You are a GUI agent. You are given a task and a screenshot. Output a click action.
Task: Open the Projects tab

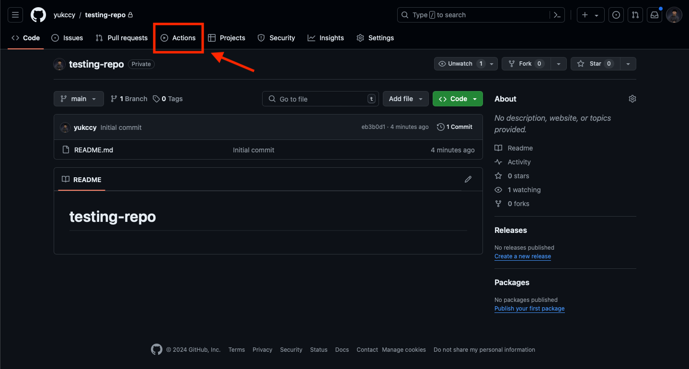227,38
